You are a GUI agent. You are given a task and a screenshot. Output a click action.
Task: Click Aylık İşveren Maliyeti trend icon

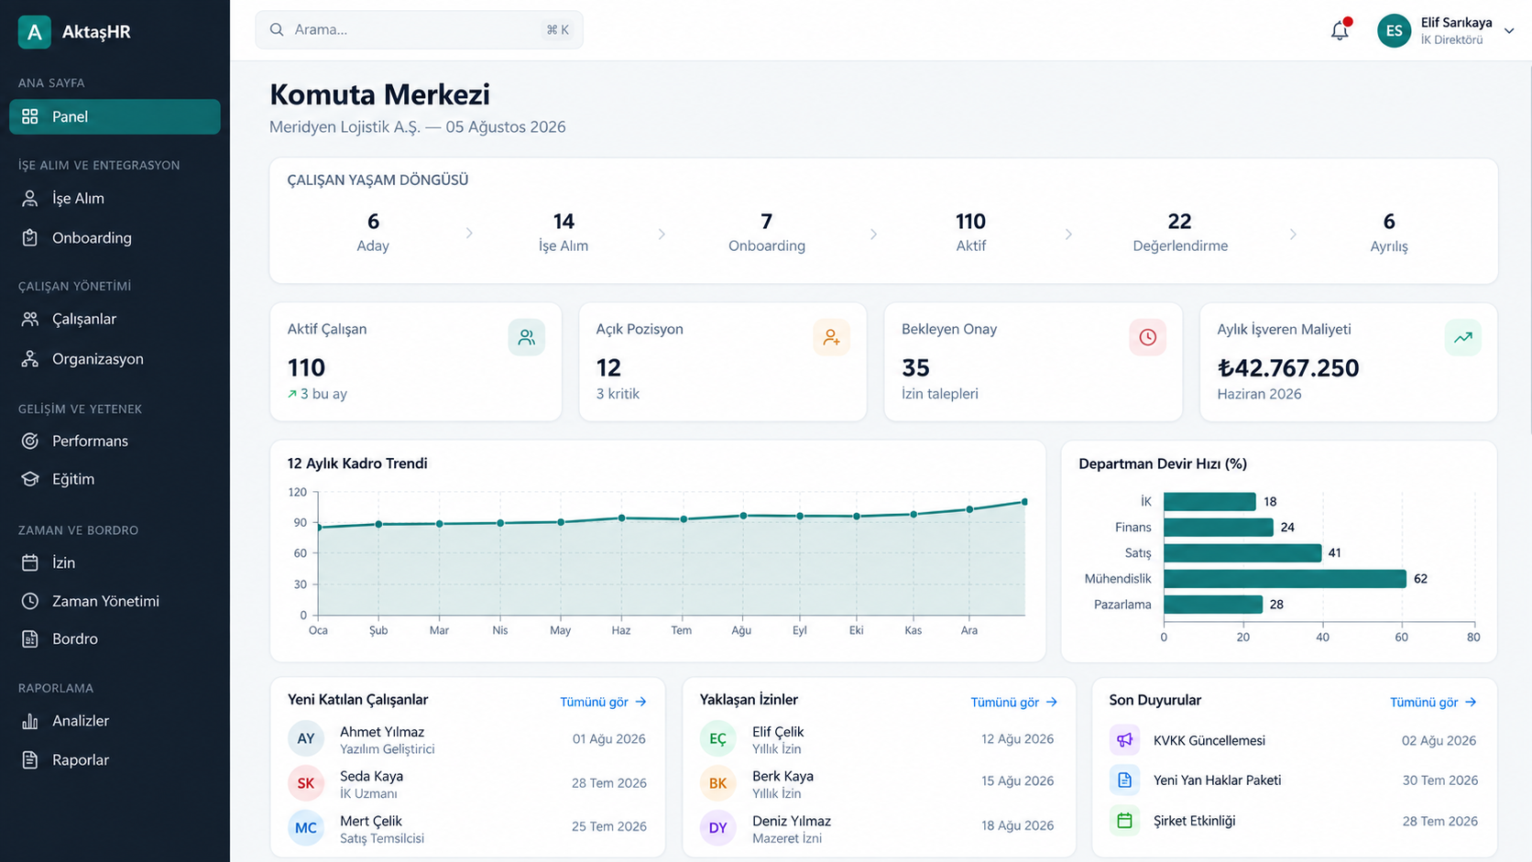[x=1463, y=337]
